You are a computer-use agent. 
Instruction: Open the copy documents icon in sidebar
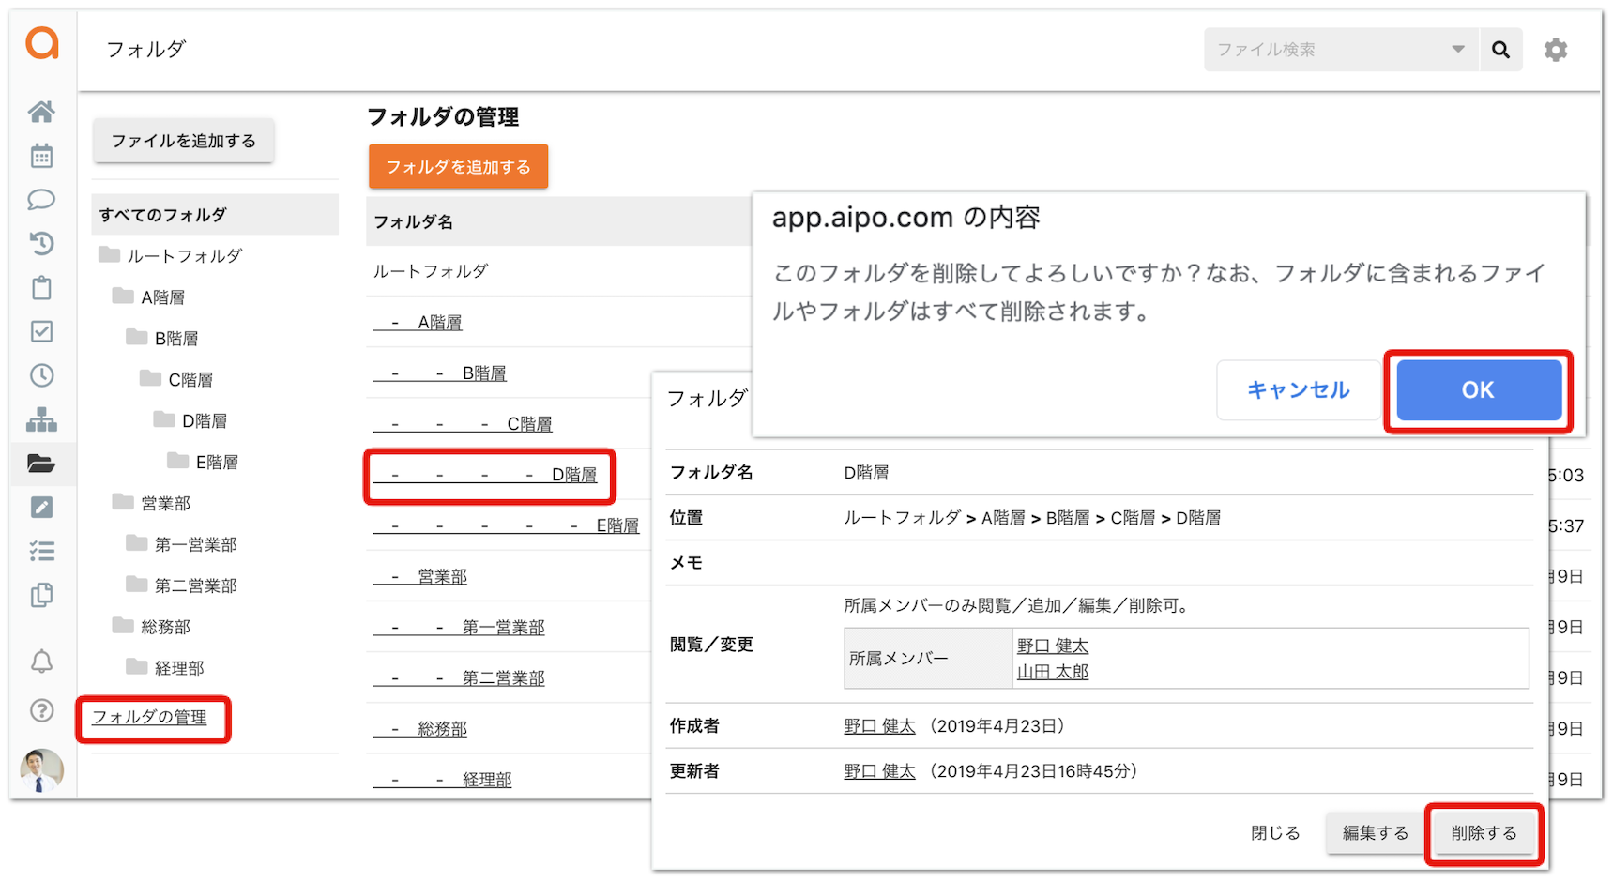tap(41, 595)
